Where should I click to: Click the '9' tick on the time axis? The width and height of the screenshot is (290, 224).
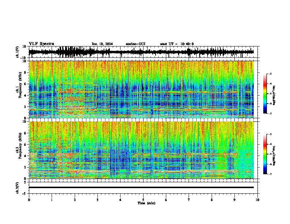click(x=234, y=200)
